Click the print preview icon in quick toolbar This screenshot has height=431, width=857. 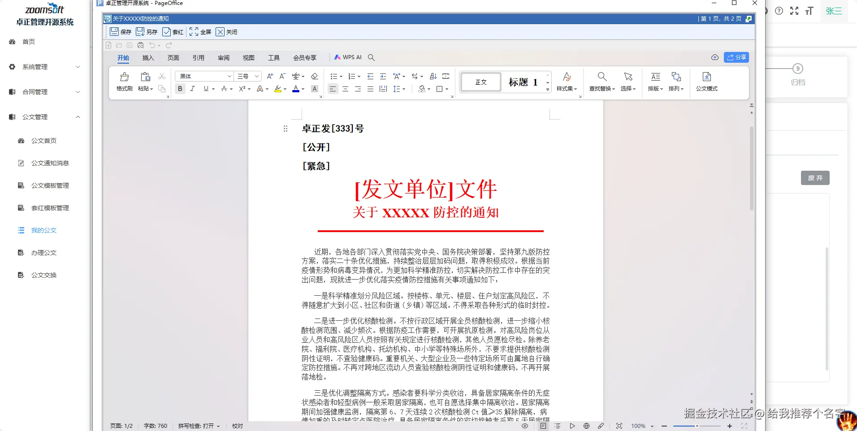coord(141,45)
